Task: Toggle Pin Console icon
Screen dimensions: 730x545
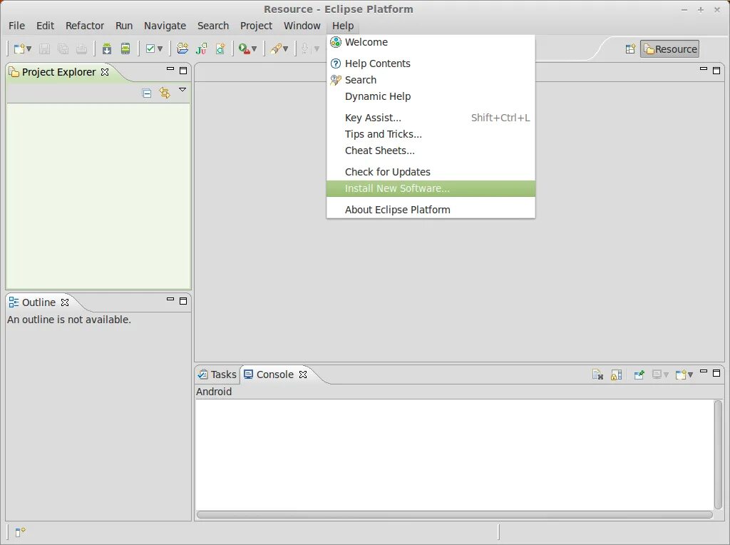Action: [639, 375]
